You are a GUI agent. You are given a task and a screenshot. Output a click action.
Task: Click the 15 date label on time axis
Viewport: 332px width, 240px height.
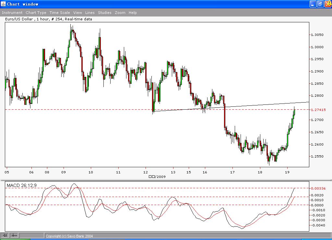(189, 172)
